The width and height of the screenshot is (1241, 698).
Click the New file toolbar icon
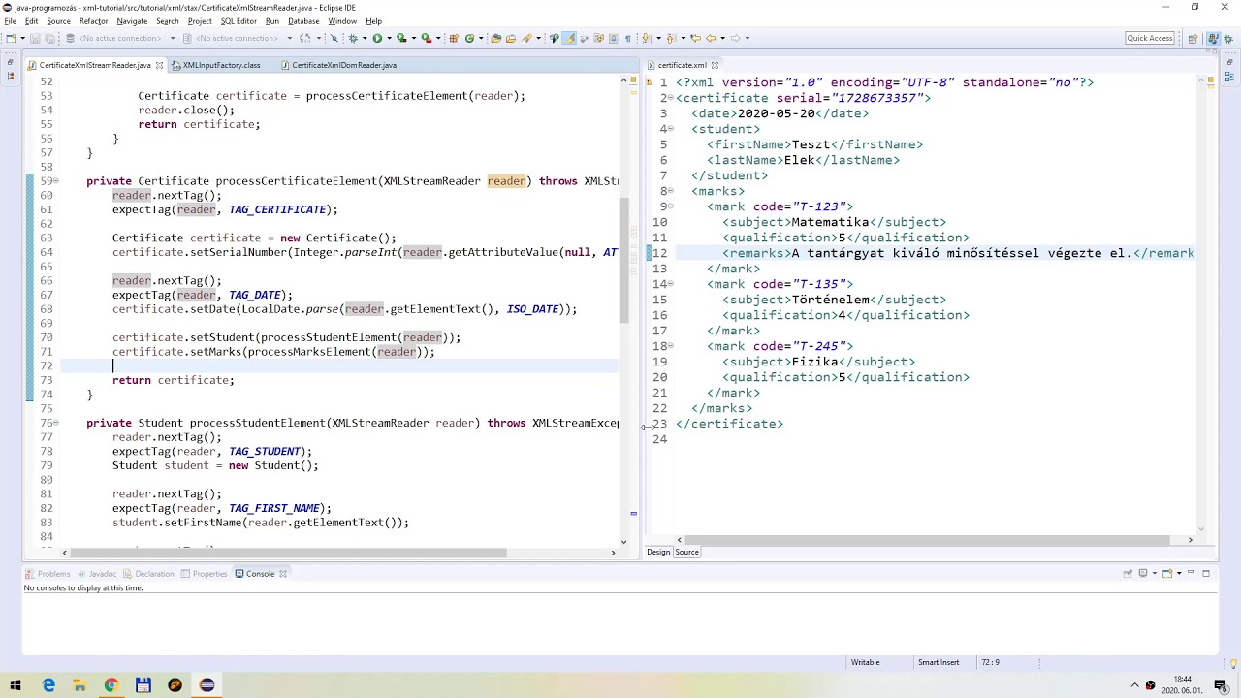click(x=11, y=38)
